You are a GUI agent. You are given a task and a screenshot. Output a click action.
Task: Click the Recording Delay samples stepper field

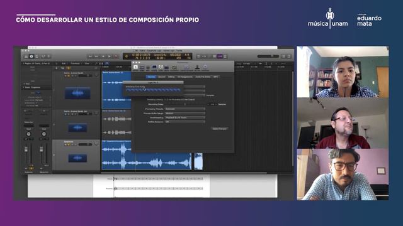tap(212, 104)
